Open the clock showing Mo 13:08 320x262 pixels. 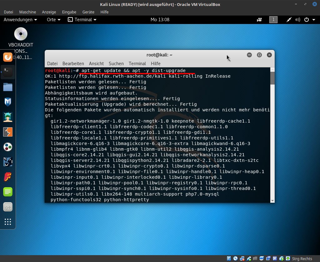pos(160,20)
